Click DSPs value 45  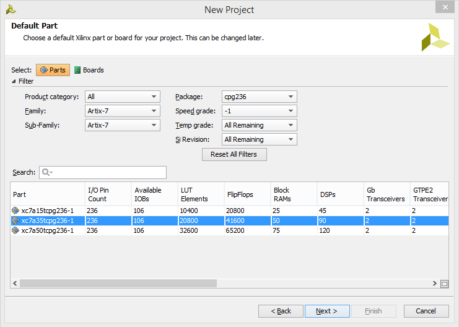tap(323, 211)
